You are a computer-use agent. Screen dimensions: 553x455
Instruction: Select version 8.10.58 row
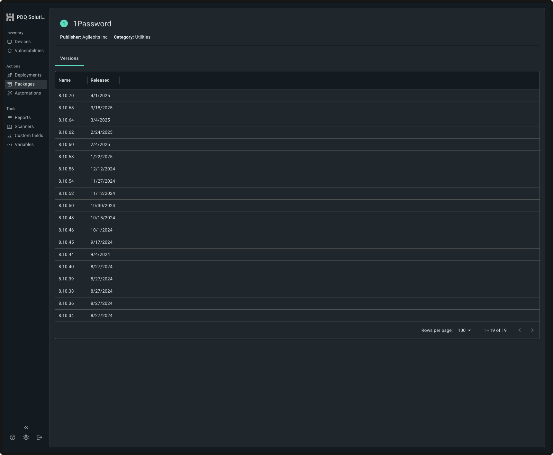click(297, 157)
